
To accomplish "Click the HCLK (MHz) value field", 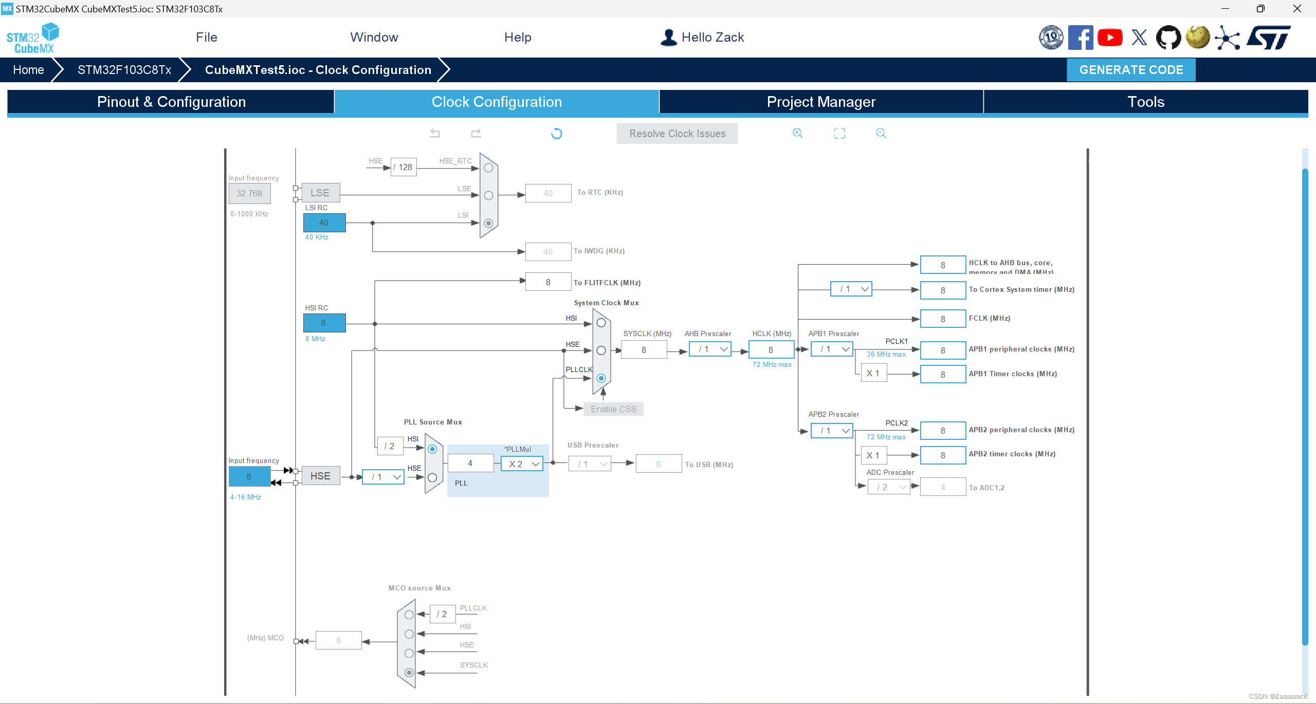I will click(x=771, y=350).
